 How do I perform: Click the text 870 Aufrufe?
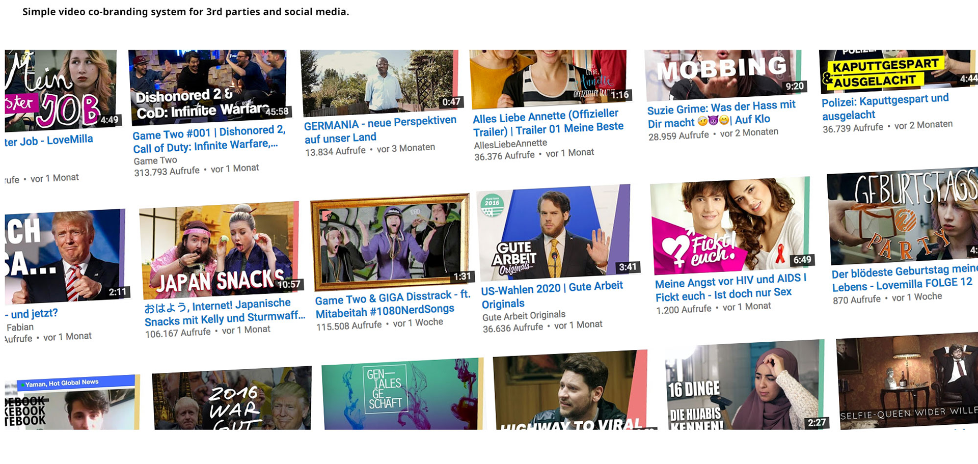[x=857, y=299]
